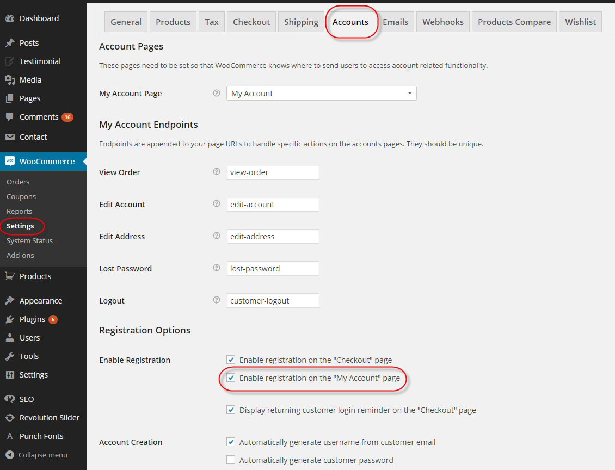Screen dimensions: 615x470
Task: Click the Logout endpoint text field
Action: pyautogui.click(x=273, y=301)
